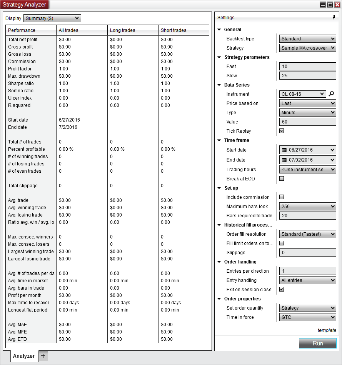Select the Avg. ETD row label
This screenshot has width=342, height=365.
click(17, 339)
